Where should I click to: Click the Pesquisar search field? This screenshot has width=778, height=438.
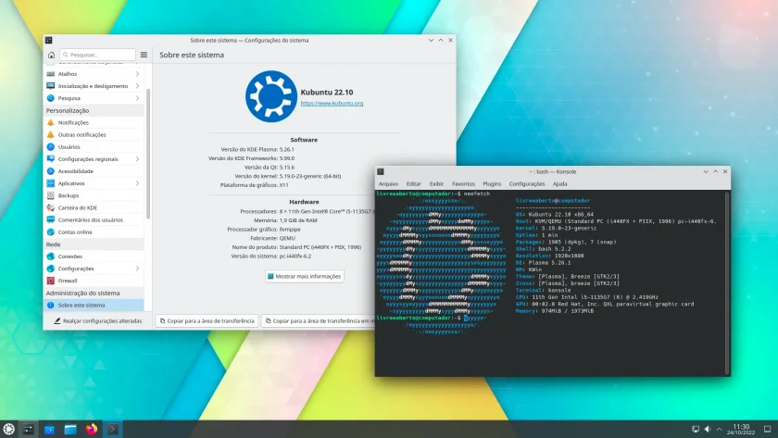(x=98, y=55)
